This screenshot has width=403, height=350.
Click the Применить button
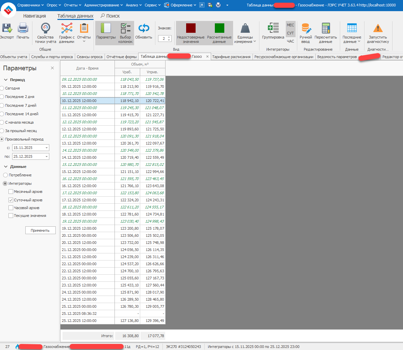pos(40,230)
